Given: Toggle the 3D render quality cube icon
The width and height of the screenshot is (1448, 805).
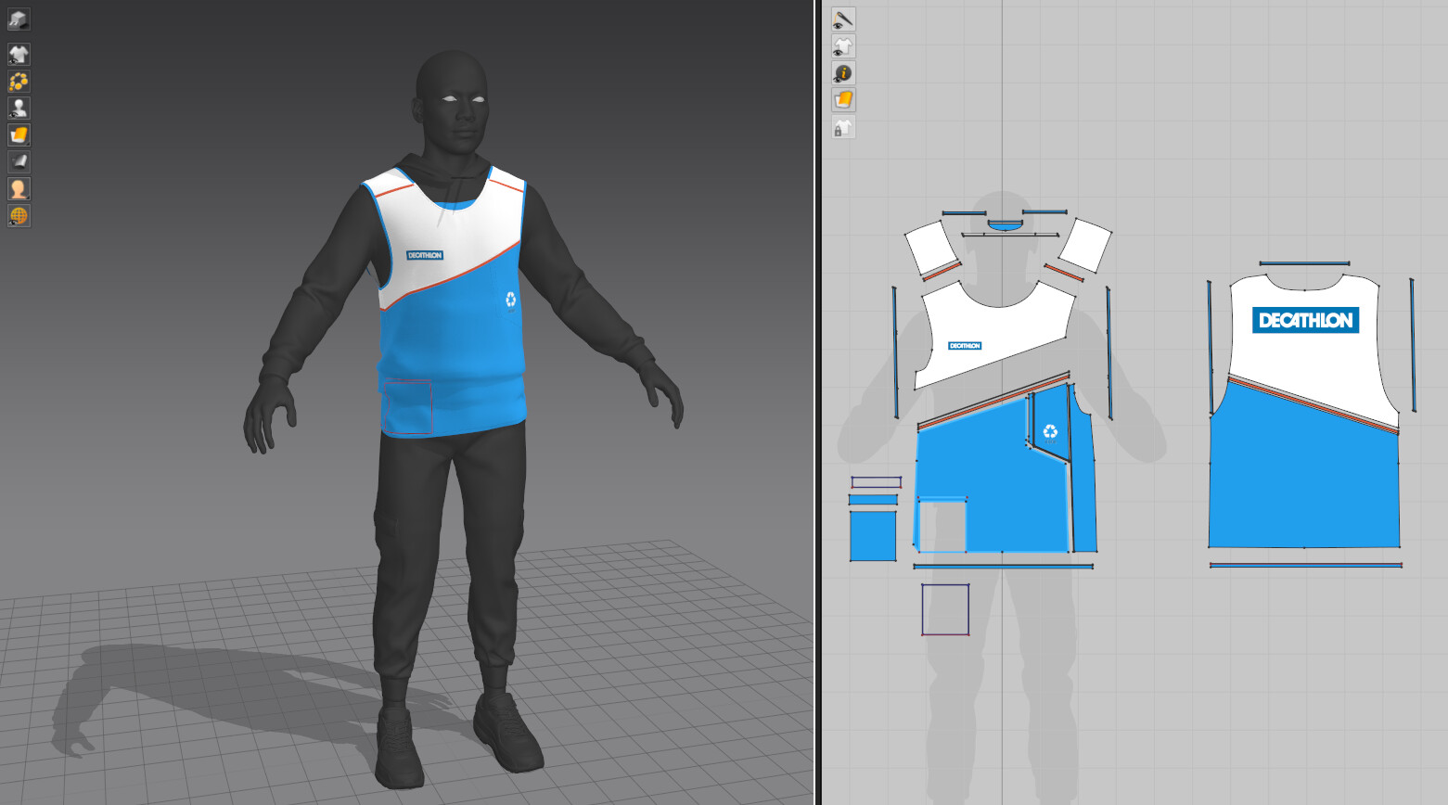Looking at the screenshot, I should (x=19, y=19).
